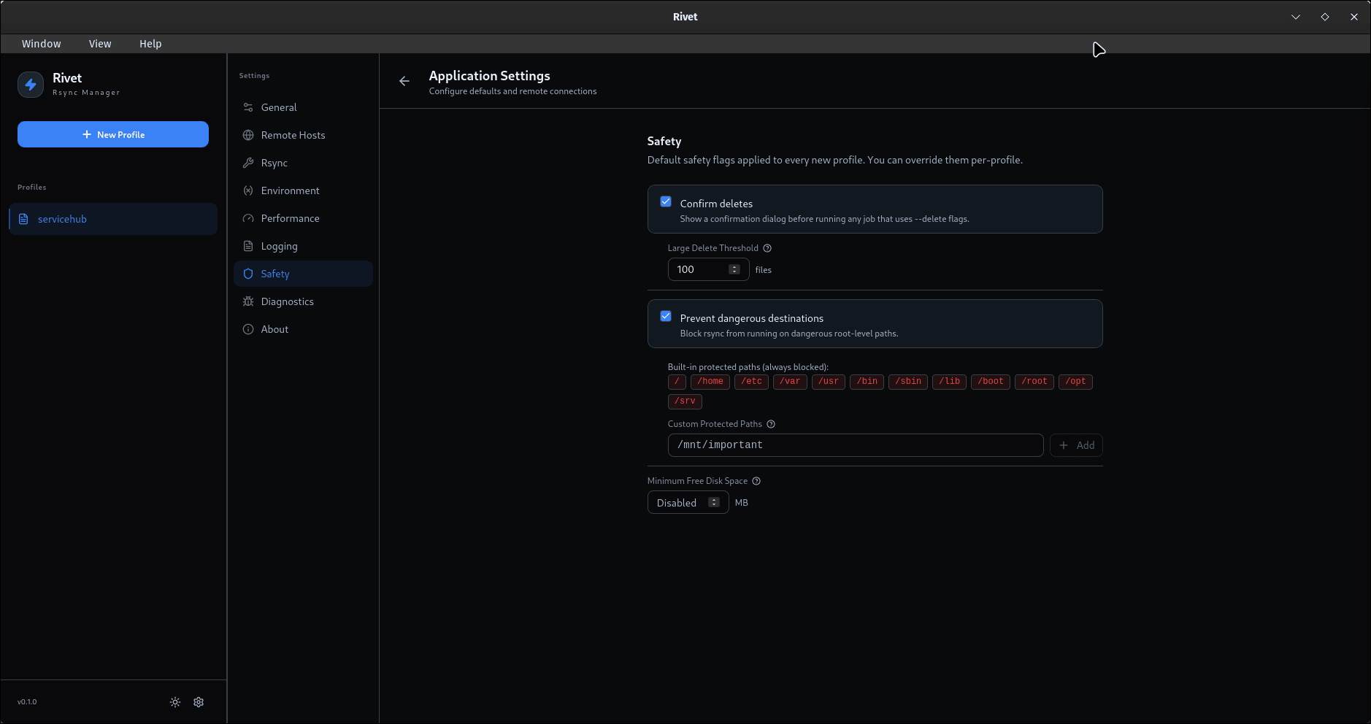Click the General sliders icon
Image resolution: width=1371 pixels, height=724 pixels.
tap(248, 107)
